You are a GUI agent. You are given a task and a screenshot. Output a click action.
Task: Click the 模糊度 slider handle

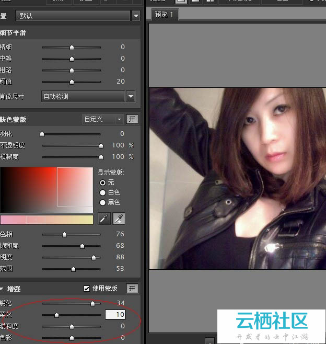[x=101, y=157]
